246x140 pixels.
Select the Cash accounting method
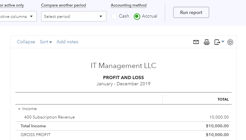click(x=114, y=16)
